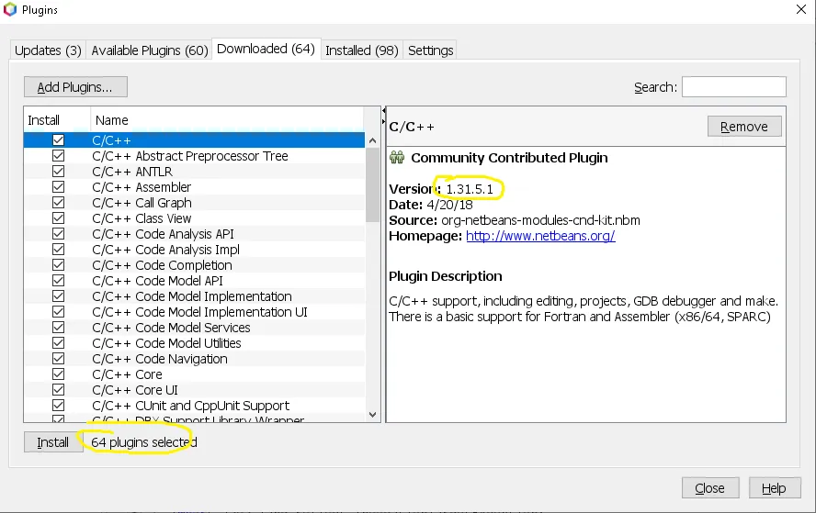Sort by the Install column header
The image size is (816, 513).
57,120
